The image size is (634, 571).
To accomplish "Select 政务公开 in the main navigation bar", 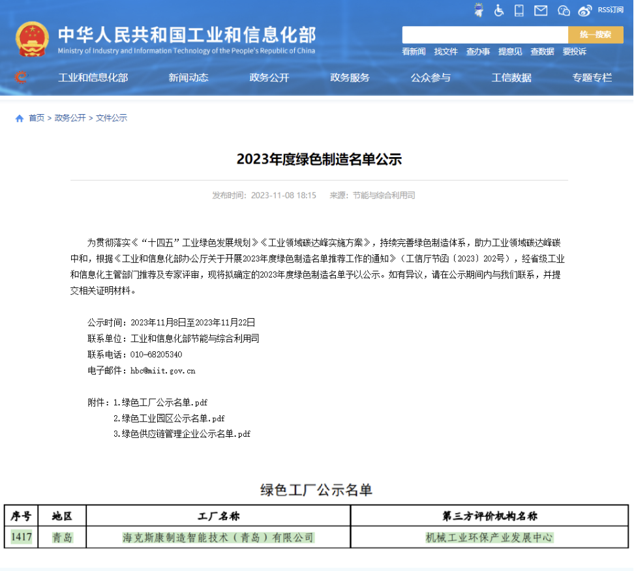I will tap(269, 78).
